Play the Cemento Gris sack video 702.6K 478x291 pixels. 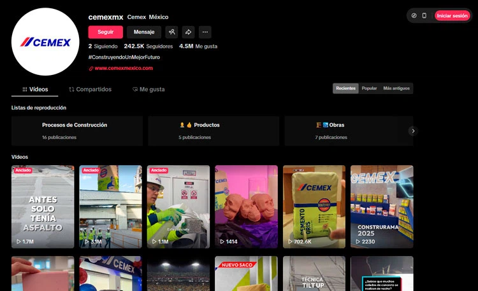click(x=314, y=206)
